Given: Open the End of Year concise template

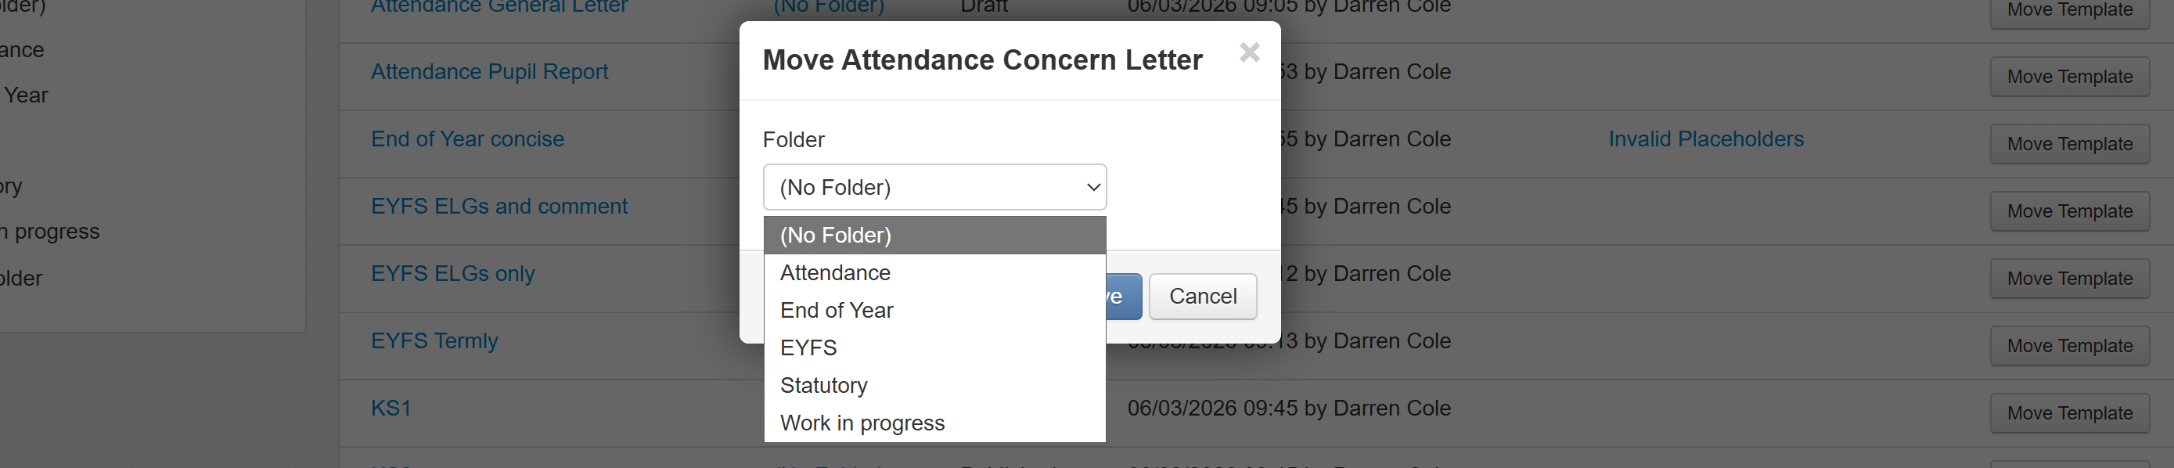Looking at the screenshot, I should (x=467, y=139).
